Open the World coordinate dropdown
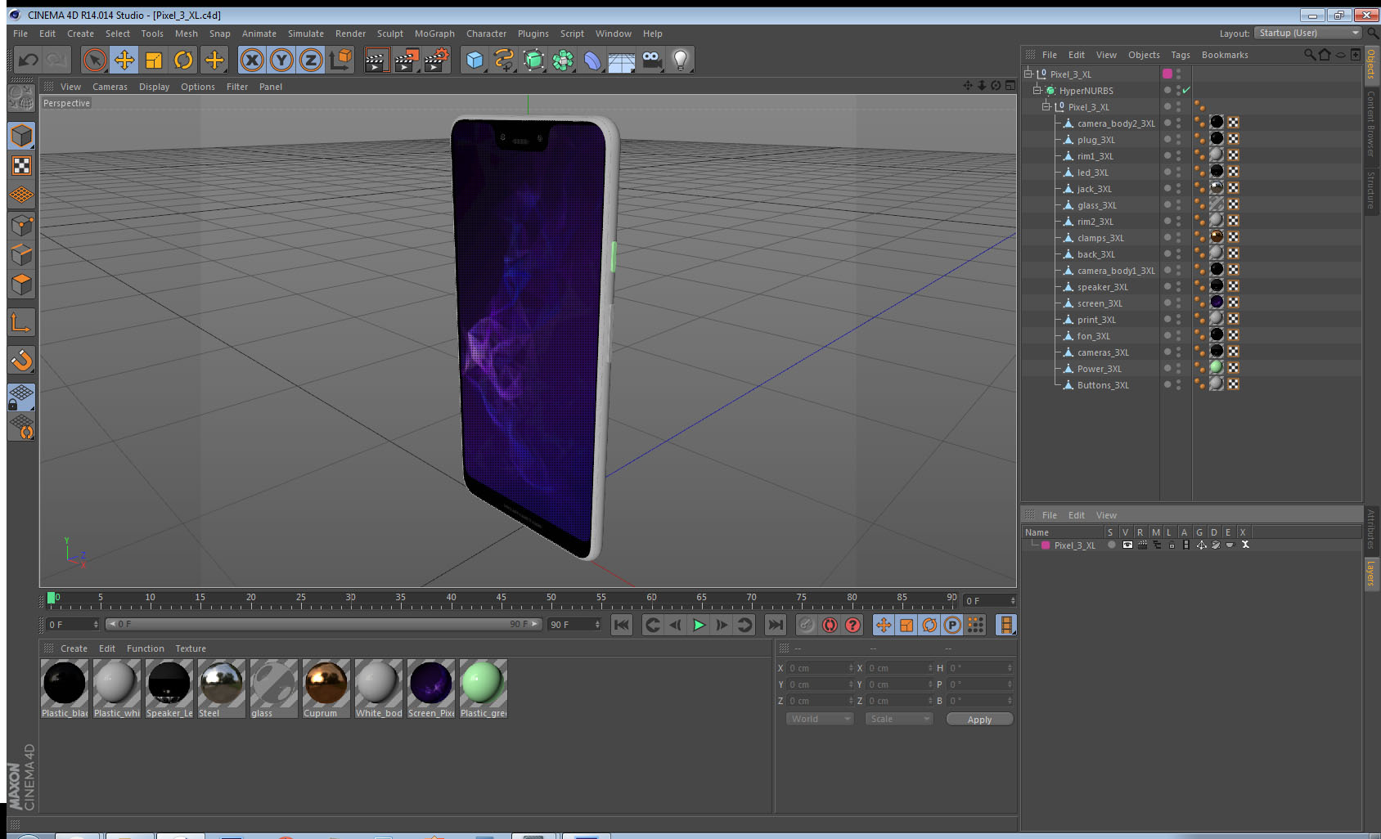 tap(820, 719)
